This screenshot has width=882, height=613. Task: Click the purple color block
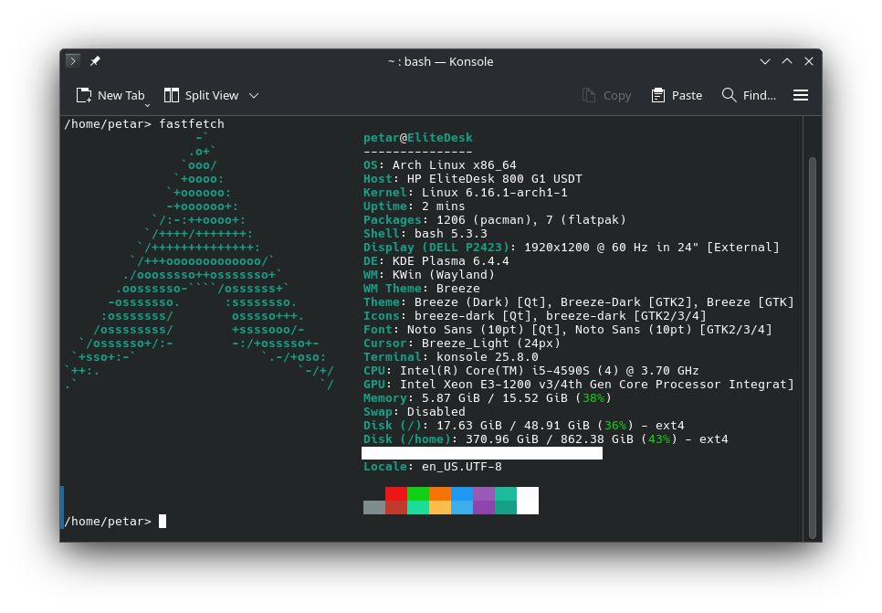pos(484,493)
